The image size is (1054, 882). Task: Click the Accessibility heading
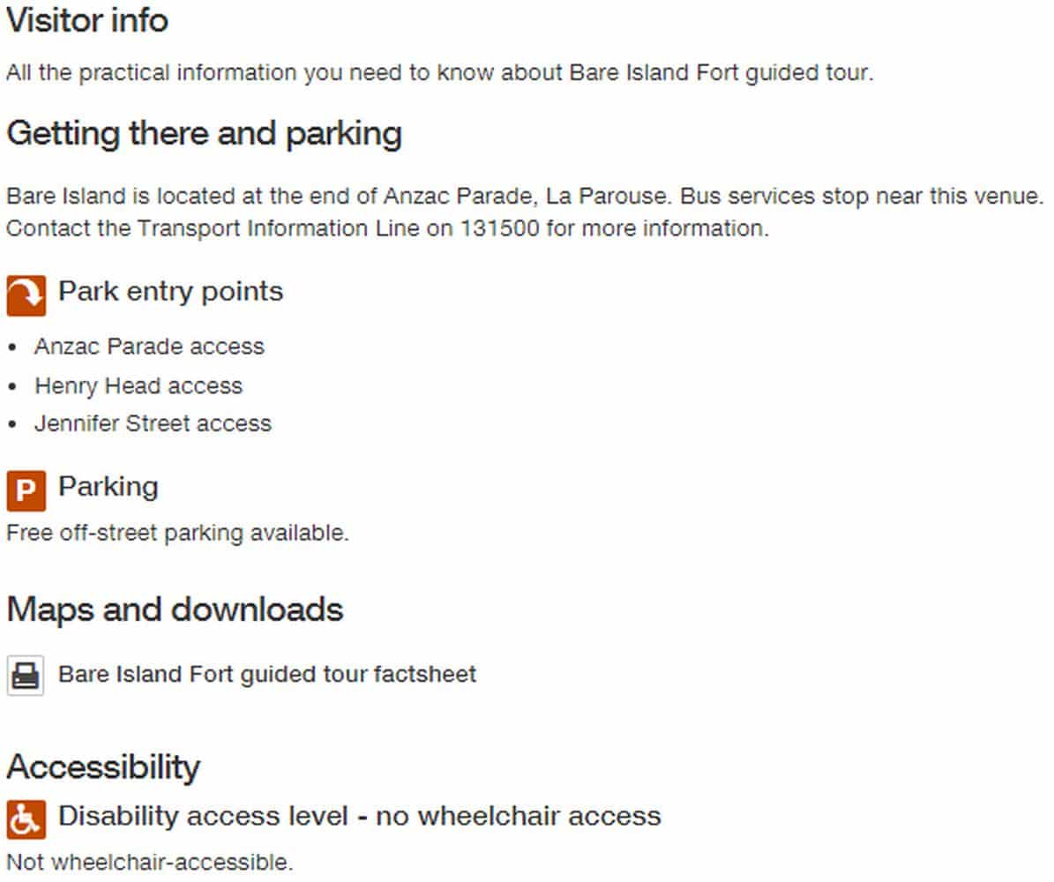point(103,767)
